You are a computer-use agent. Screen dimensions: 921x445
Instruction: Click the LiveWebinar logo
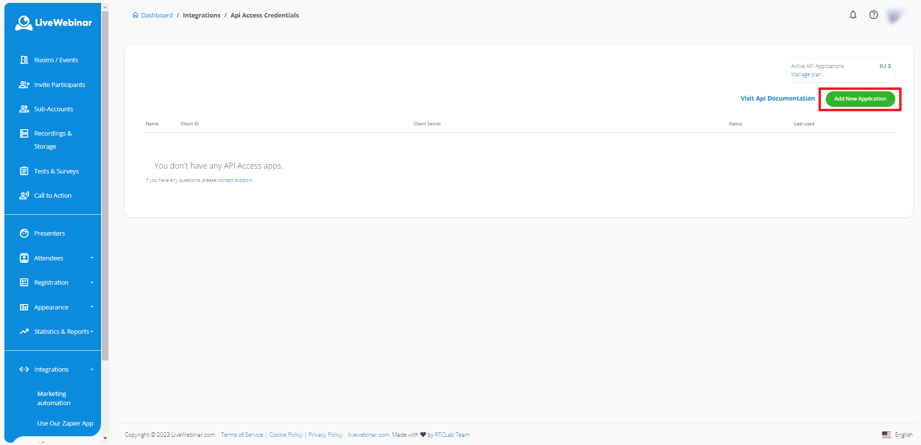pyautogui.click(x=53, y=23)
